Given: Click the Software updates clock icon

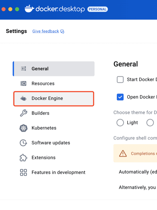Looking at the screenshot, I should click(24, 143).
